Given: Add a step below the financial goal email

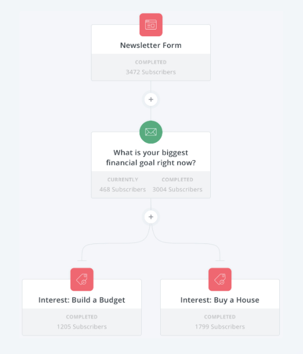Looking at the screenshot, I should (151, 217).
